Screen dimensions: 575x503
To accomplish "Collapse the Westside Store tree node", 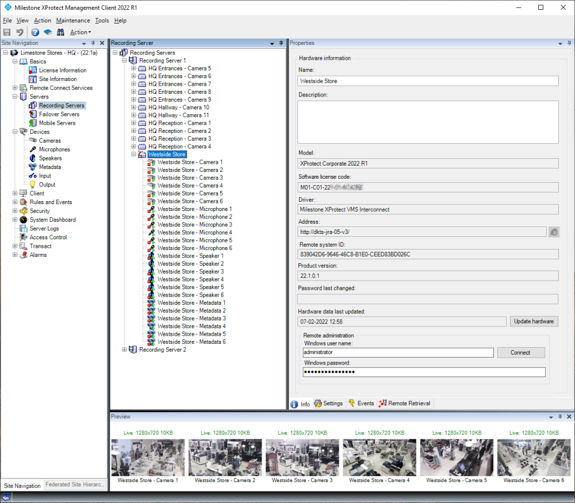I will [x=134, y=155].
